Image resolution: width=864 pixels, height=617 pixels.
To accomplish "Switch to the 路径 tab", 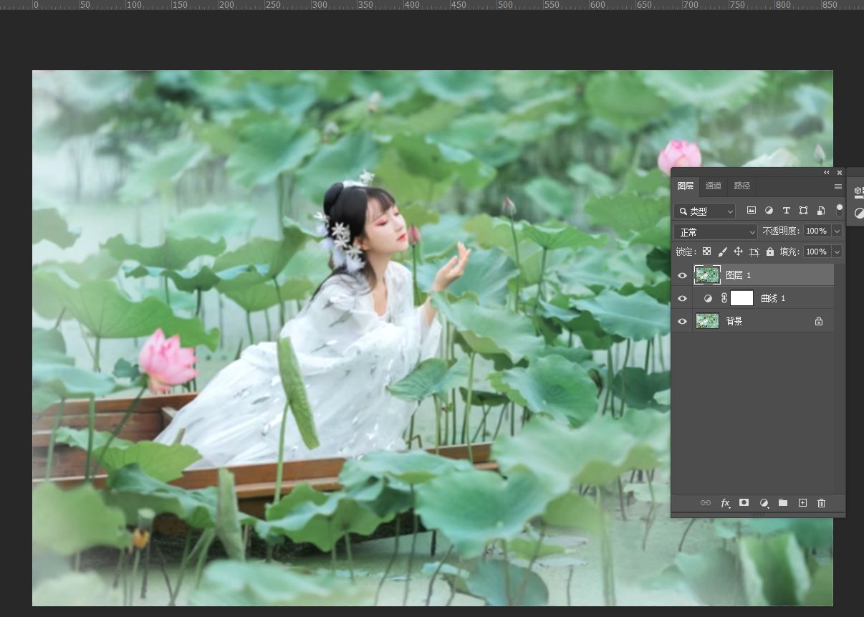I will 742,186.
